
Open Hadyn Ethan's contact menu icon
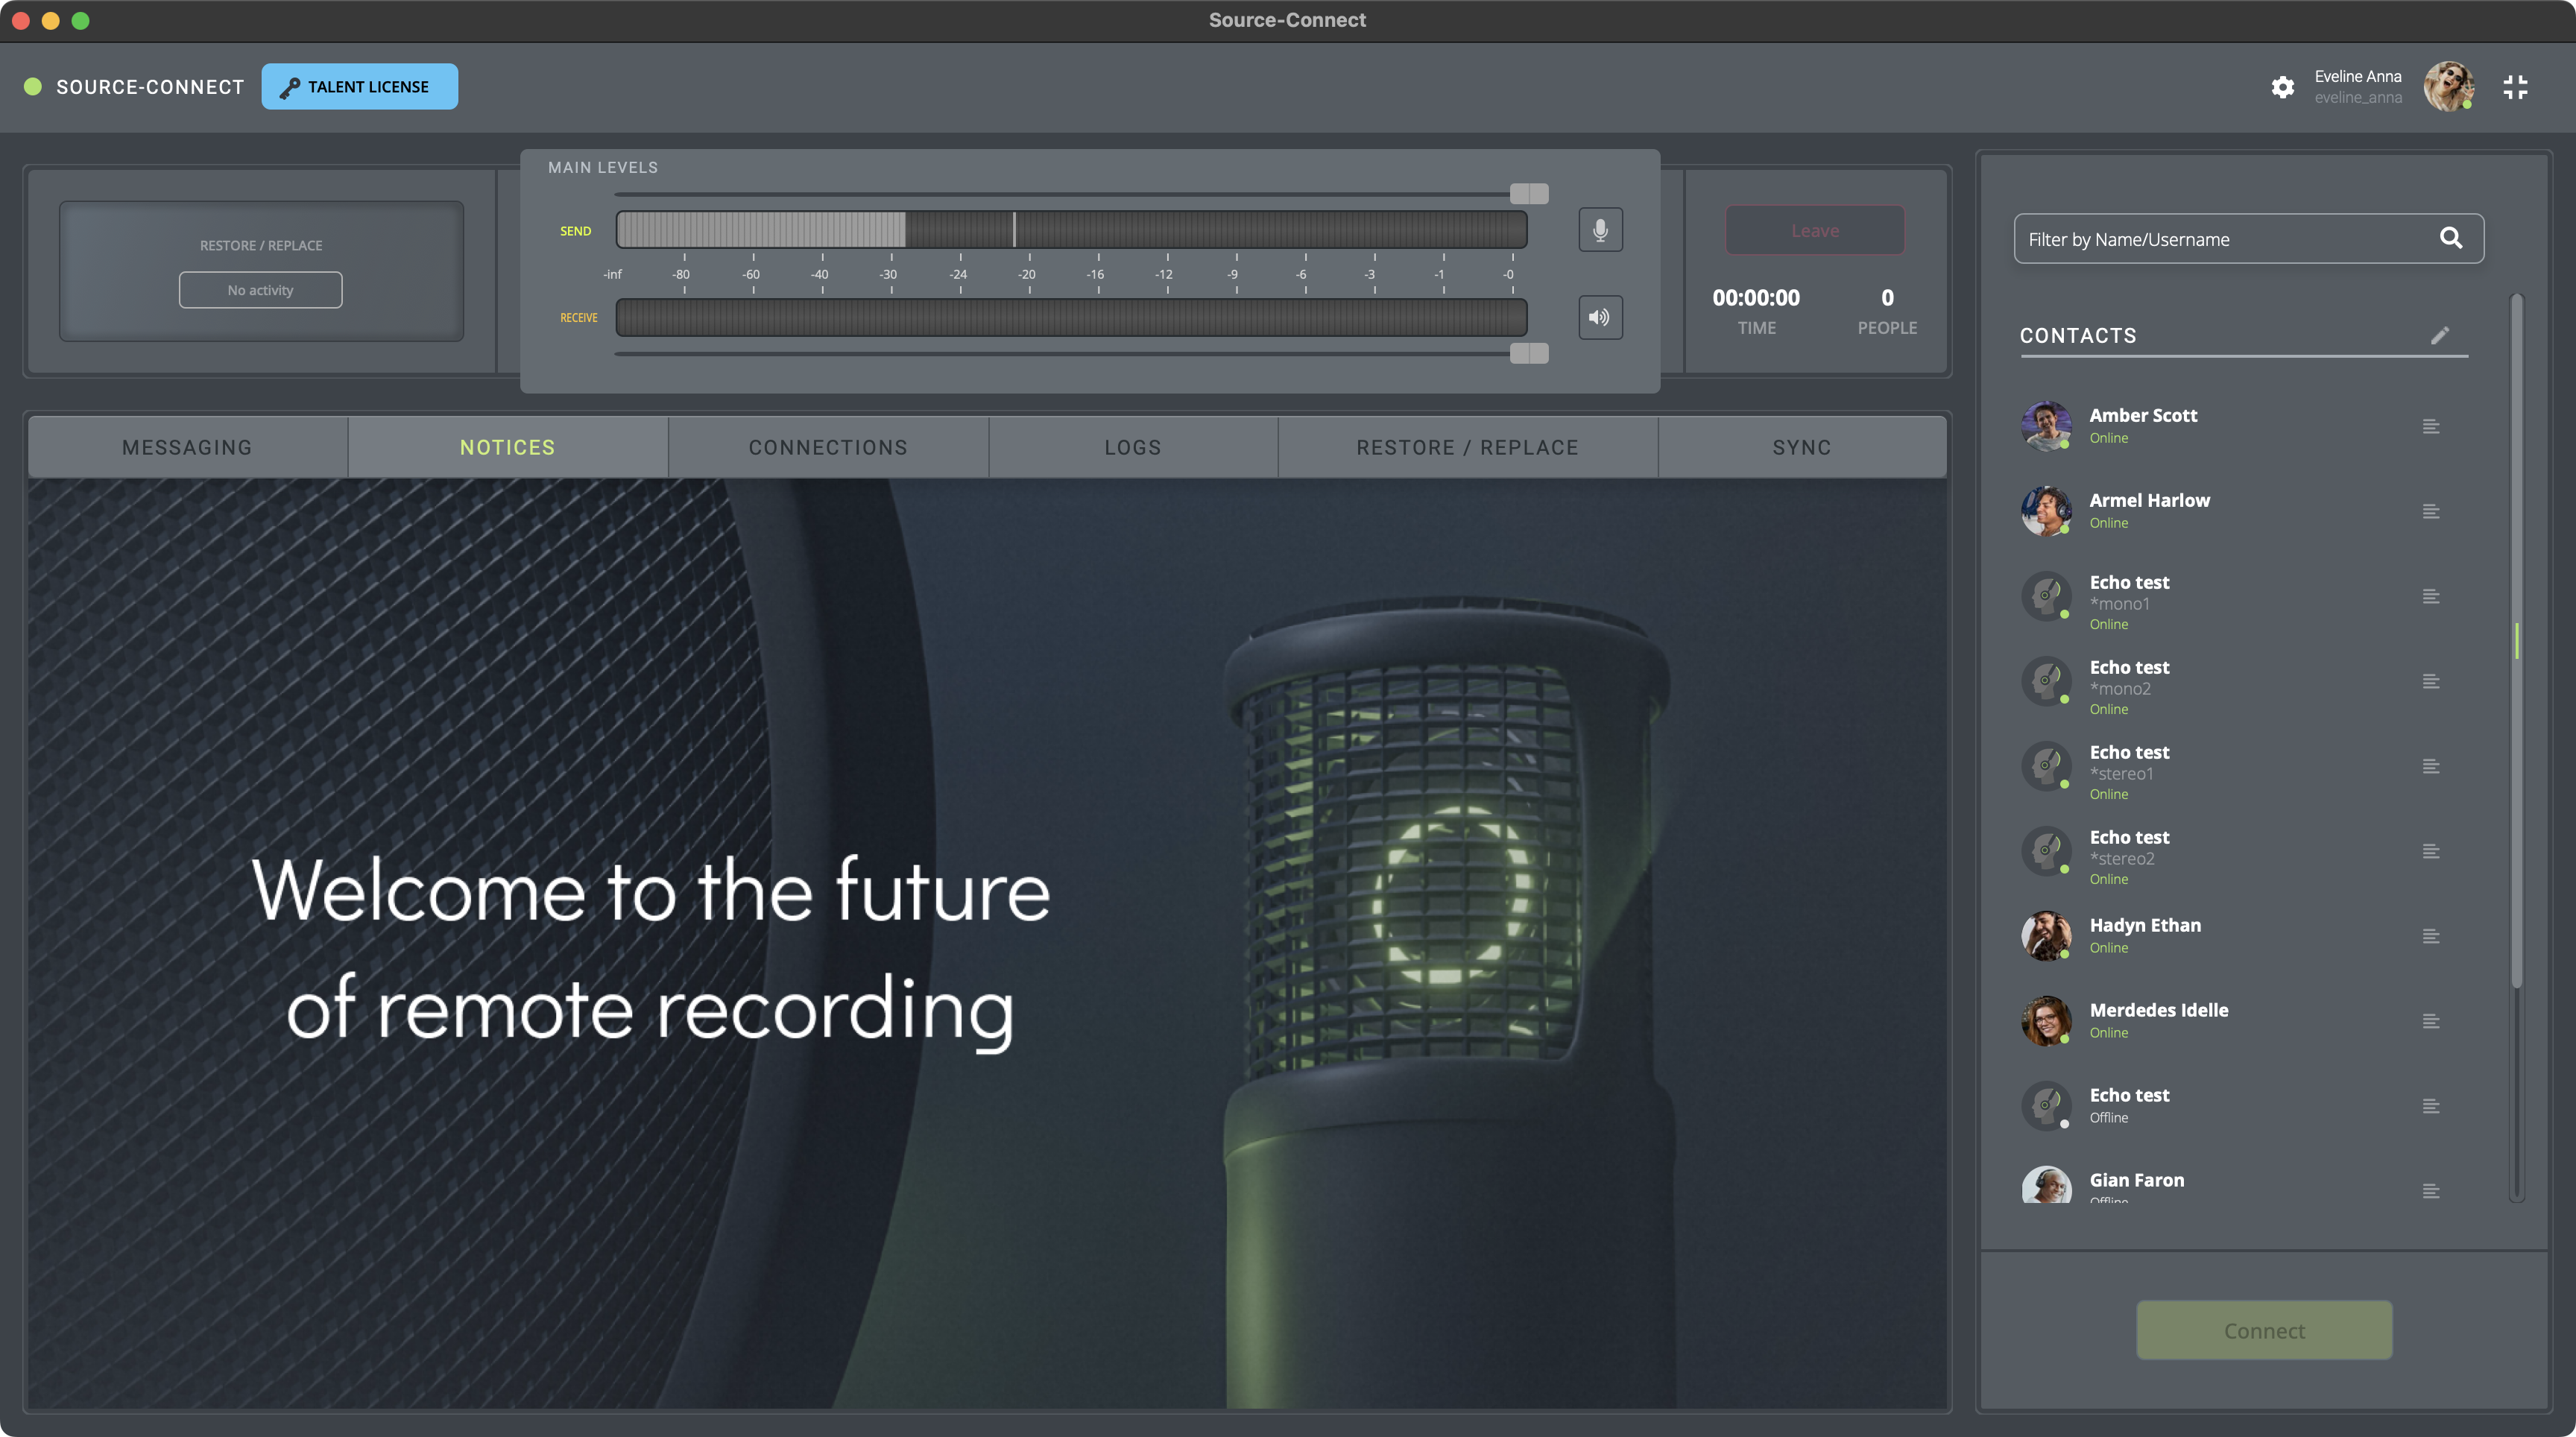click(2431, 936)
